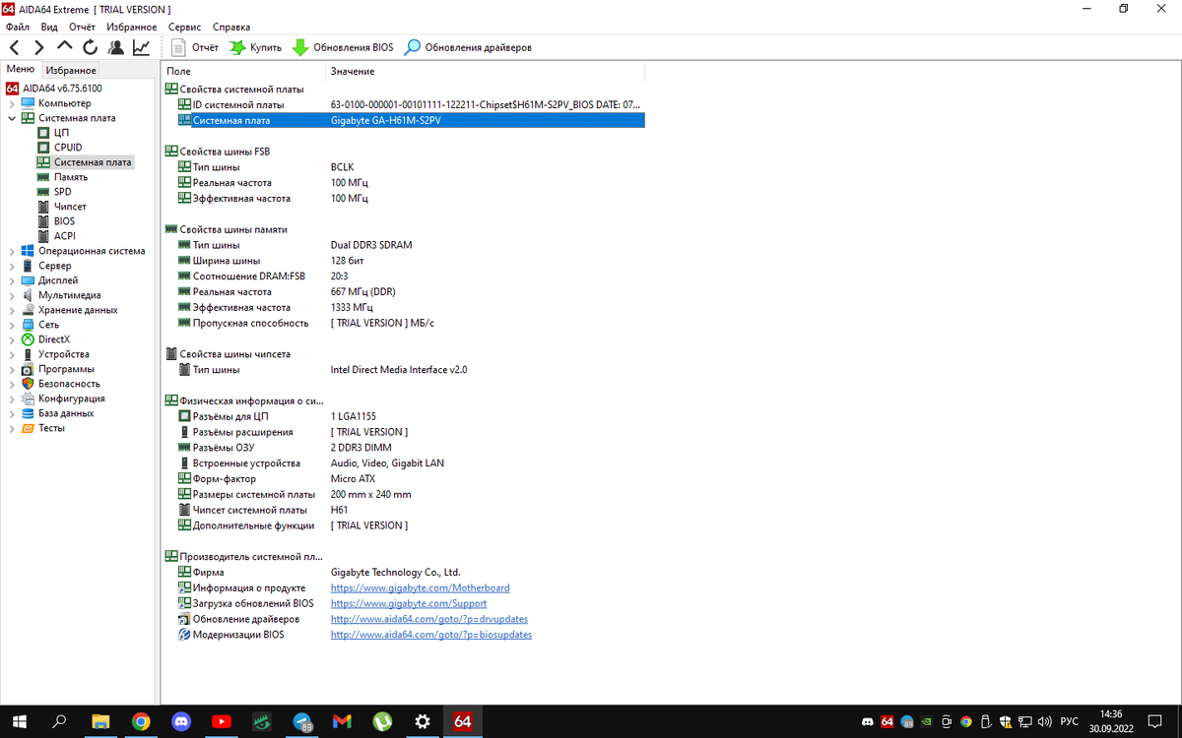Select ЦП in the sidebar tree
Viewport: 1182px width, 738px height.
(61, 133)
